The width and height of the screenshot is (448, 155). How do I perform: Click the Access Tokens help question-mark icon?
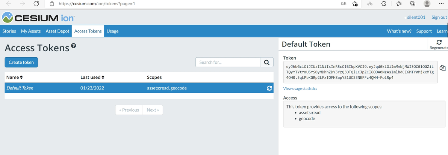coord(74,46)
